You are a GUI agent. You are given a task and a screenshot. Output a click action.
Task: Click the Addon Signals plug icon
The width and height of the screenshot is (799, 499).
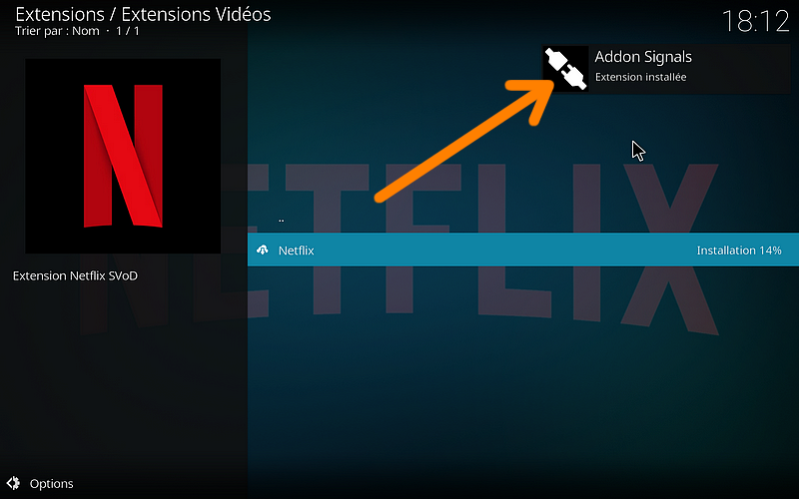[x=565, y=69]
